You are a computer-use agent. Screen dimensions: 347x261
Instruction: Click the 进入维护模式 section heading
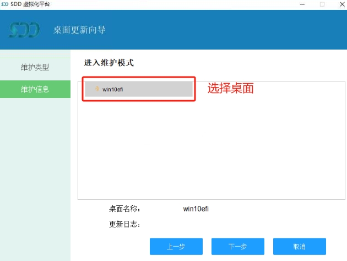[x=109, y=63]
